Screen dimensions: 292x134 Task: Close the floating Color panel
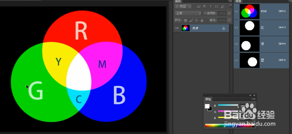(x=254, y=95)
